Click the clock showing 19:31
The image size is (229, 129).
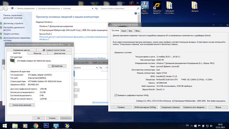220,124
